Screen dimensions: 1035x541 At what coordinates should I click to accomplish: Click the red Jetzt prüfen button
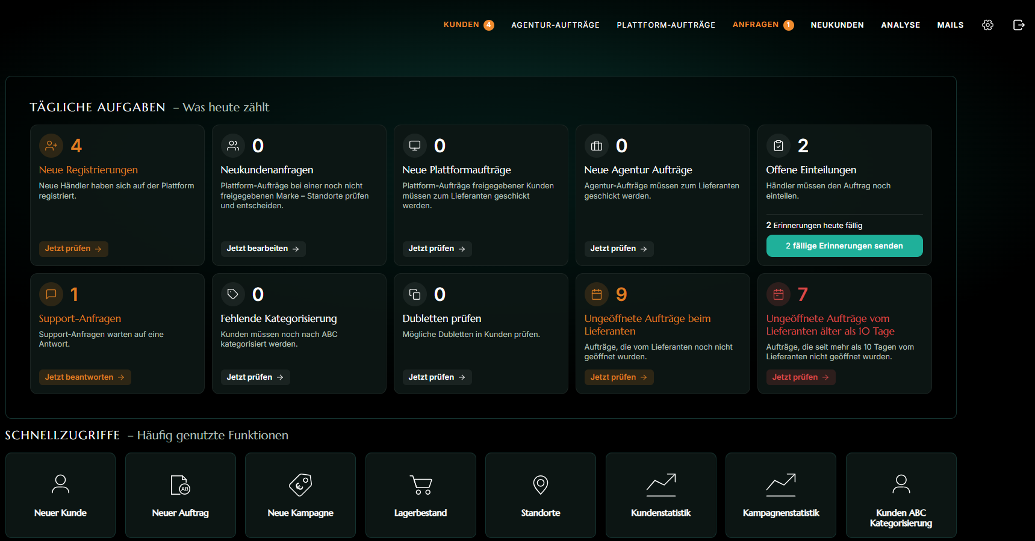(801, 377)
